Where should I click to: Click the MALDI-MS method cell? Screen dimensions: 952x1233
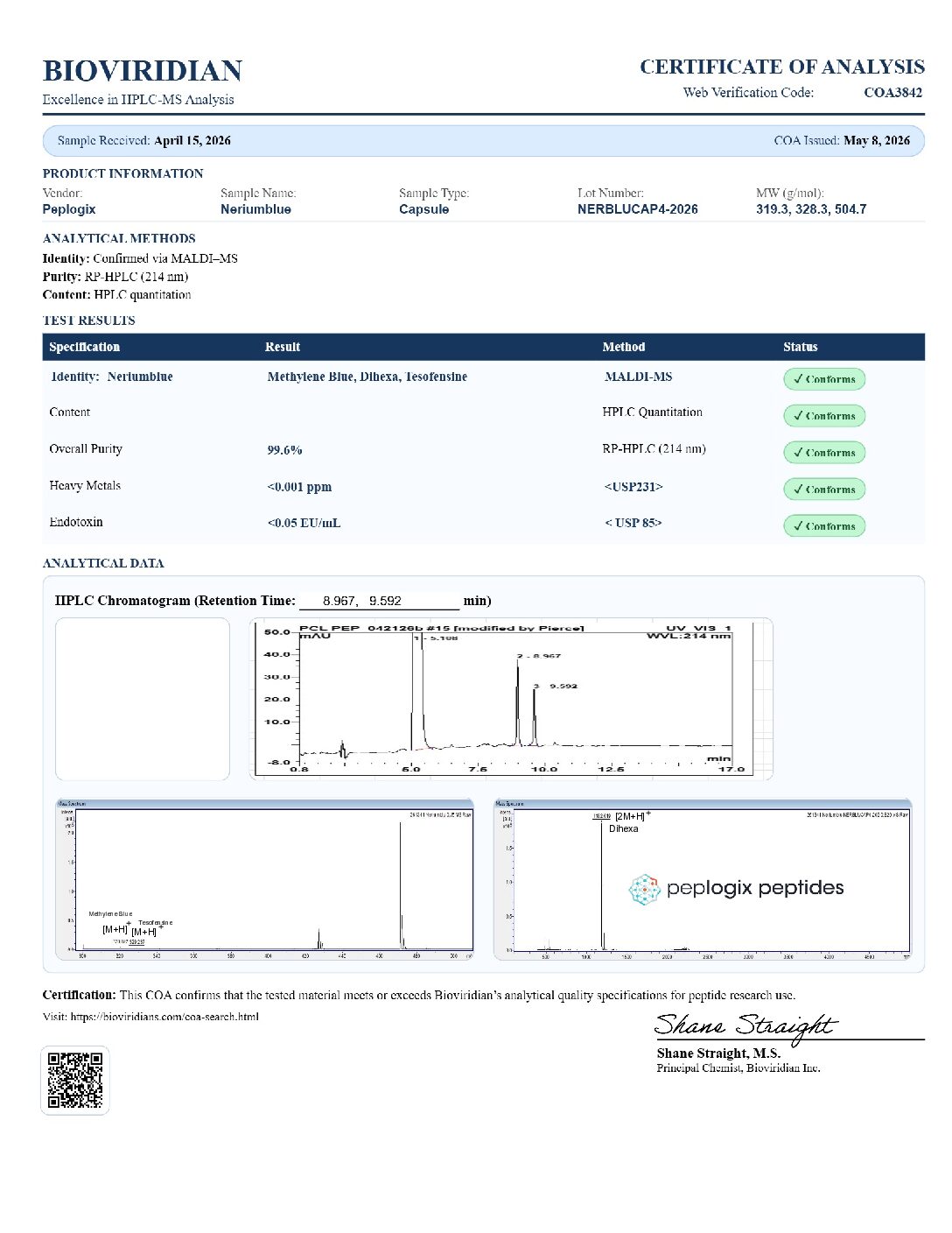click(x=639, y=377)
